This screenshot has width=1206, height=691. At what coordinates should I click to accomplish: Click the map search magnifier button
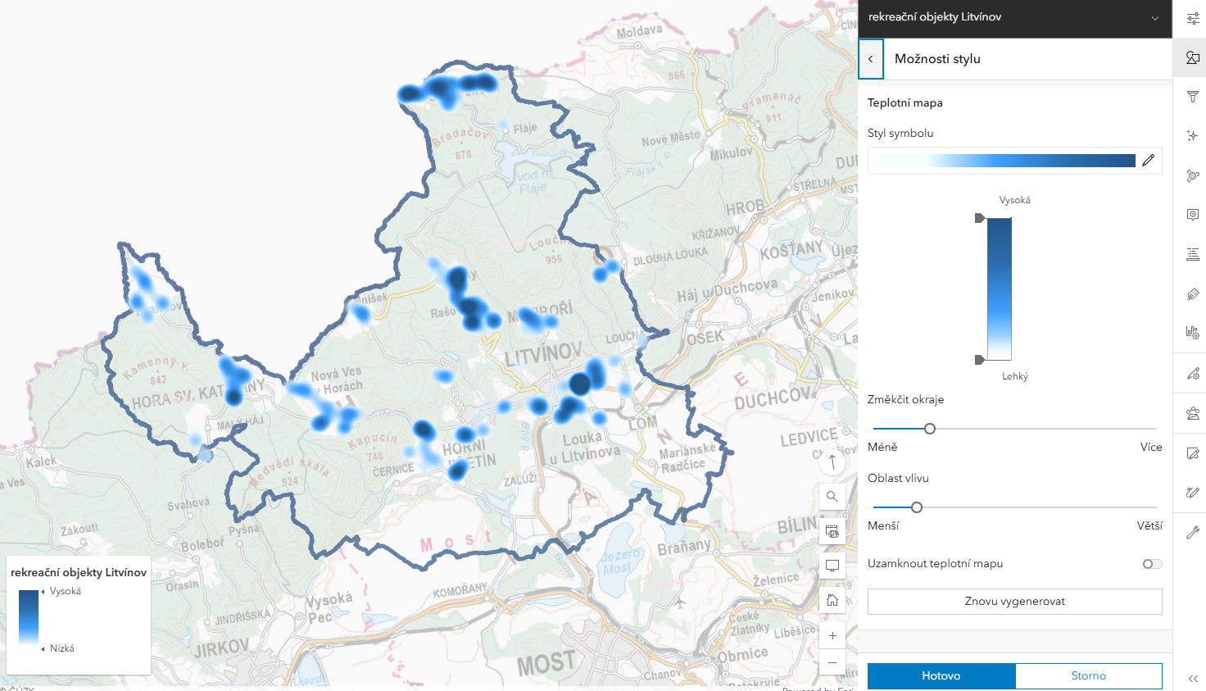click(832, 497)
